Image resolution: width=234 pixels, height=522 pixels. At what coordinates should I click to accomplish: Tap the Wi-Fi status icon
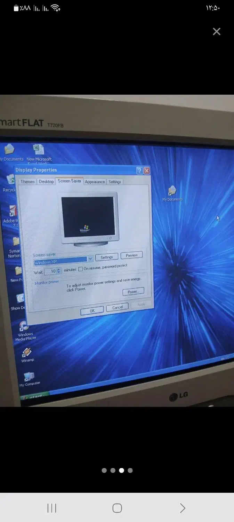point(55,8)
